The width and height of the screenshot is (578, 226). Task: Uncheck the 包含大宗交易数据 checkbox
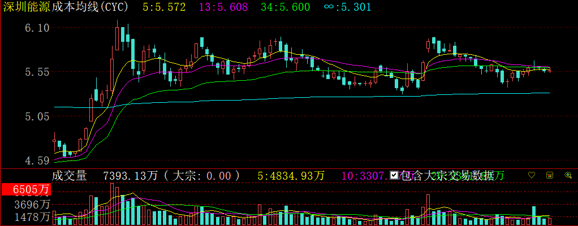point(394,176)
